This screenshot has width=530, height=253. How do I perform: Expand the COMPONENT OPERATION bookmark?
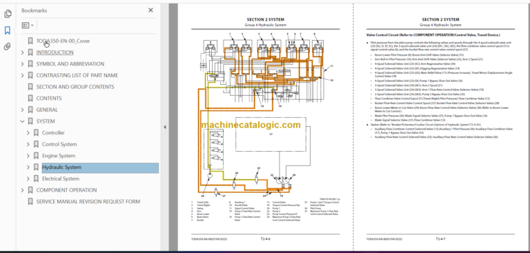pos(23,190)
